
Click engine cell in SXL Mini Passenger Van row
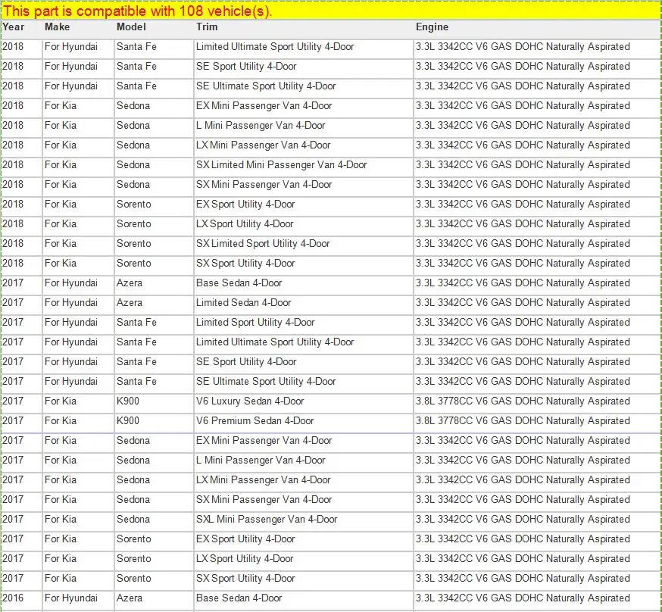(x=523, y=520)
